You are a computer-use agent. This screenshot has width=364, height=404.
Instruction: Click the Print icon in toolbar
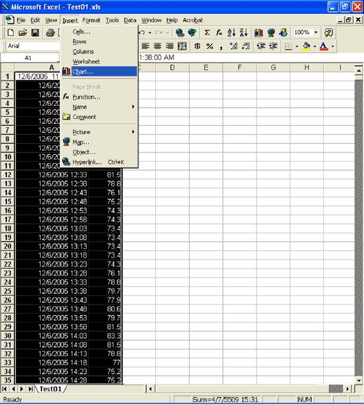[x=50, y=32]
